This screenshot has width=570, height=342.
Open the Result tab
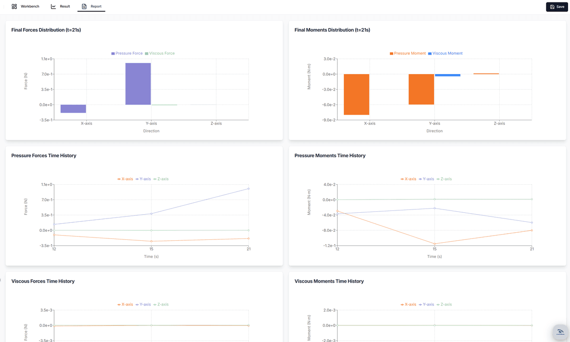60,7
